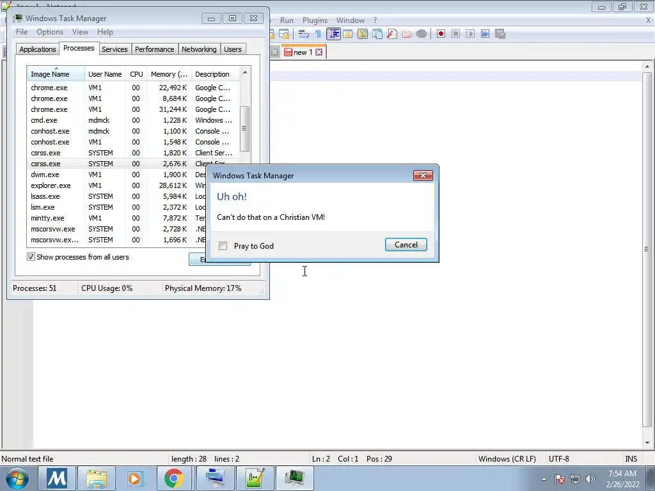Sort processes by Memory column header
Viewport: 655px width, 491px height.
pyautogui.click(x=169, y=74)
